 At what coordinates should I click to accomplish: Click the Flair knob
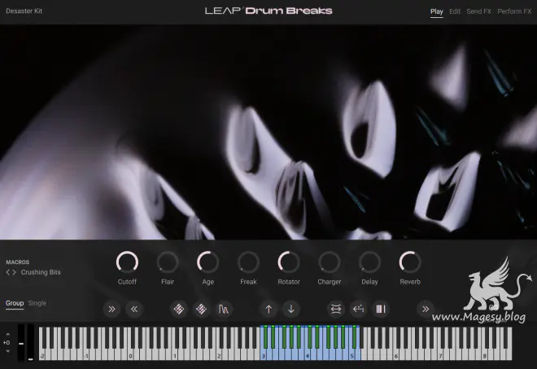[168, 262]
